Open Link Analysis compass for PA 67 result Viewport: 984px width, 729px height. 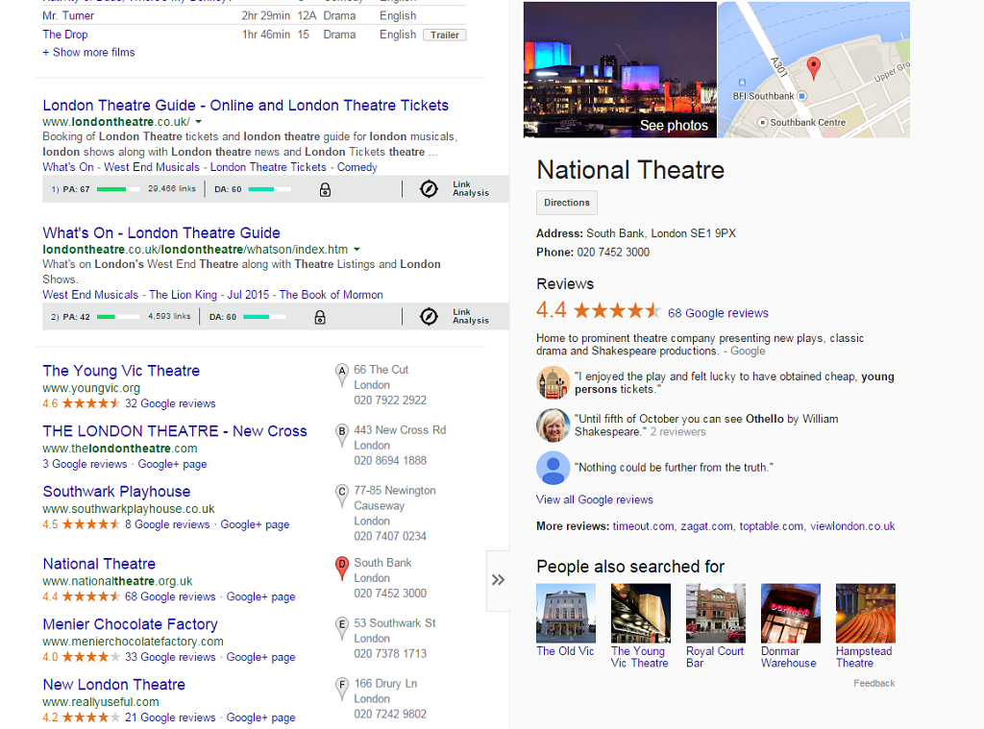[429, 189]
